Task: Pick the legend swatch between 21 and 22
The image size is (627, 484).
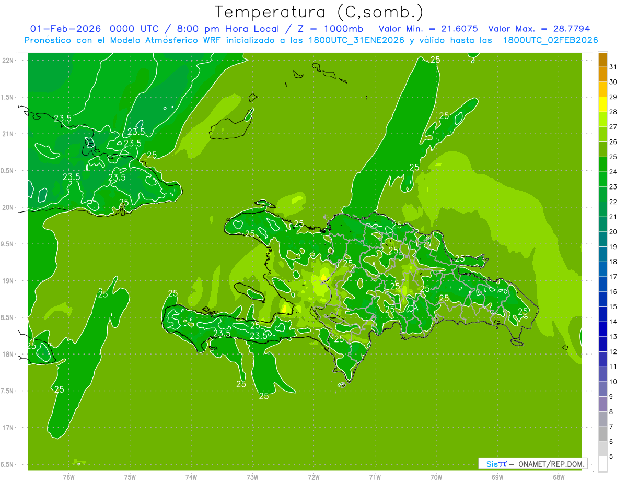Action: point(602,209)
